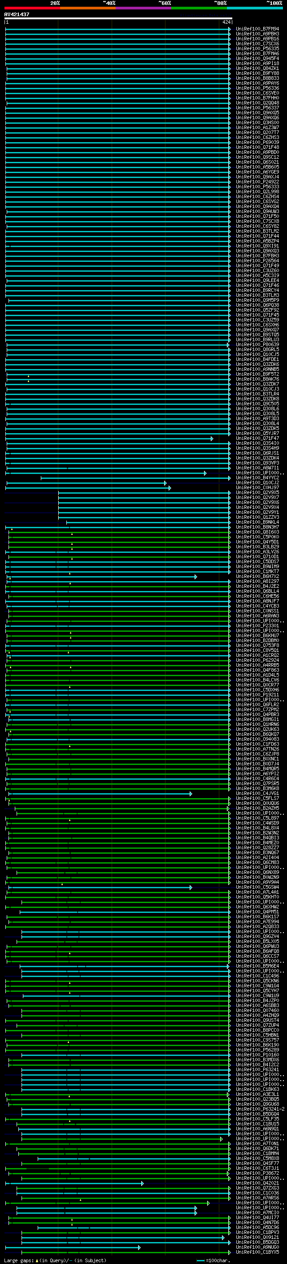Open hit UniRef100_P62924
Viewport: 287px width, 1264px height.
[257, 660]
